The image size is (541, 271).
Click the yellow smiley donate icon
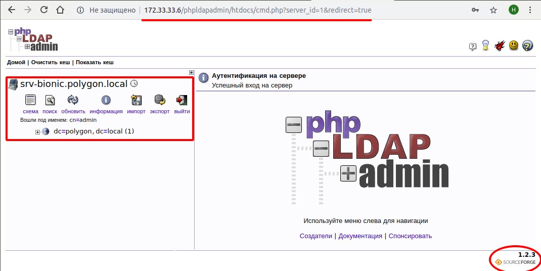[x=514, y=45]
